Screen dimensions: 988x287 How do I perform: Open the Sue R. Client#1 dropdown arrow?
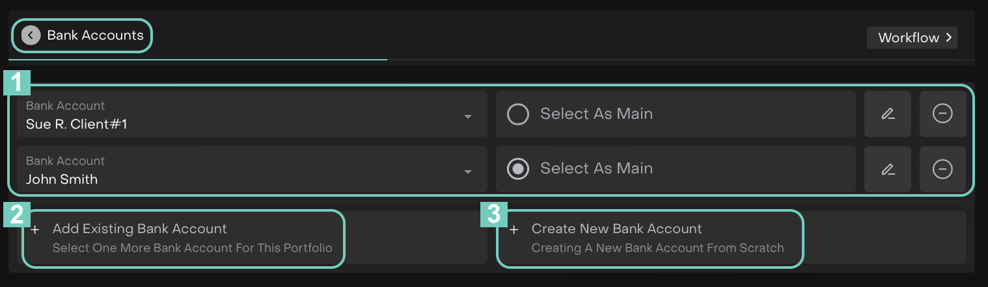click(467, 117)
